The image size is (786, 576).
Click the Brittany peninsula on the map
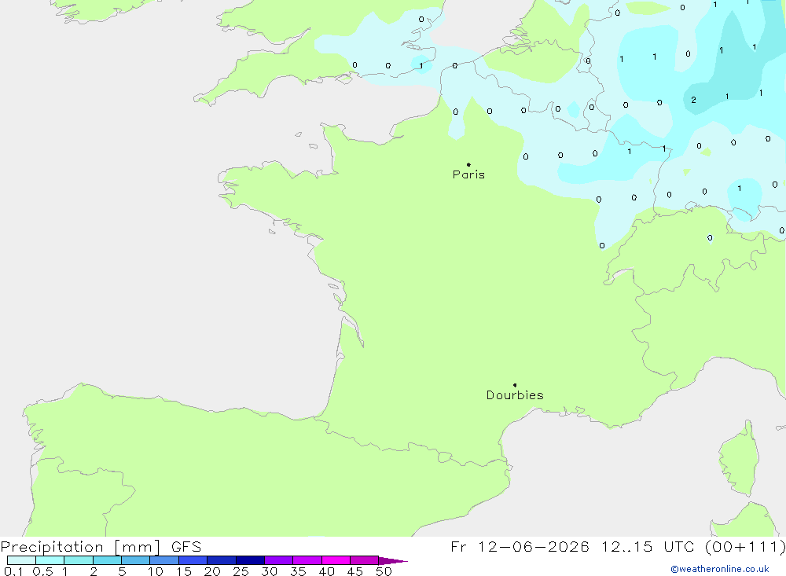tap(261, 188)
